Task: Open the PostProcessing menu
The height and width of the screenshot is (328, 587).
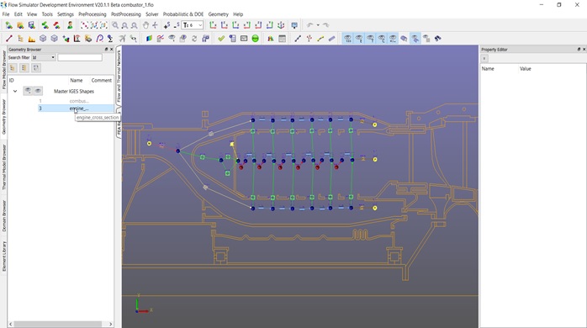Action: pyautogui.click(x=126, y=14)
